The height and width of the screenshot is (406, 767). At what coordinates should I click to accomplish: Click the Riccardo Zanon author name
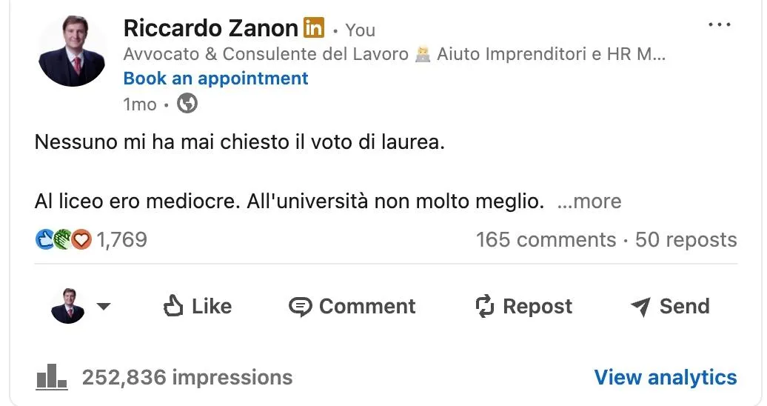(x=210, y=28)
